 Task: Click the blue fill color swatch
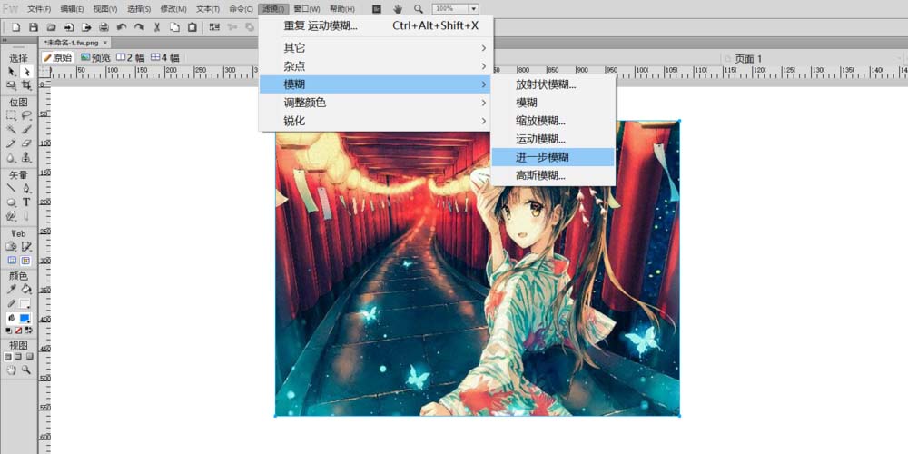25,319
